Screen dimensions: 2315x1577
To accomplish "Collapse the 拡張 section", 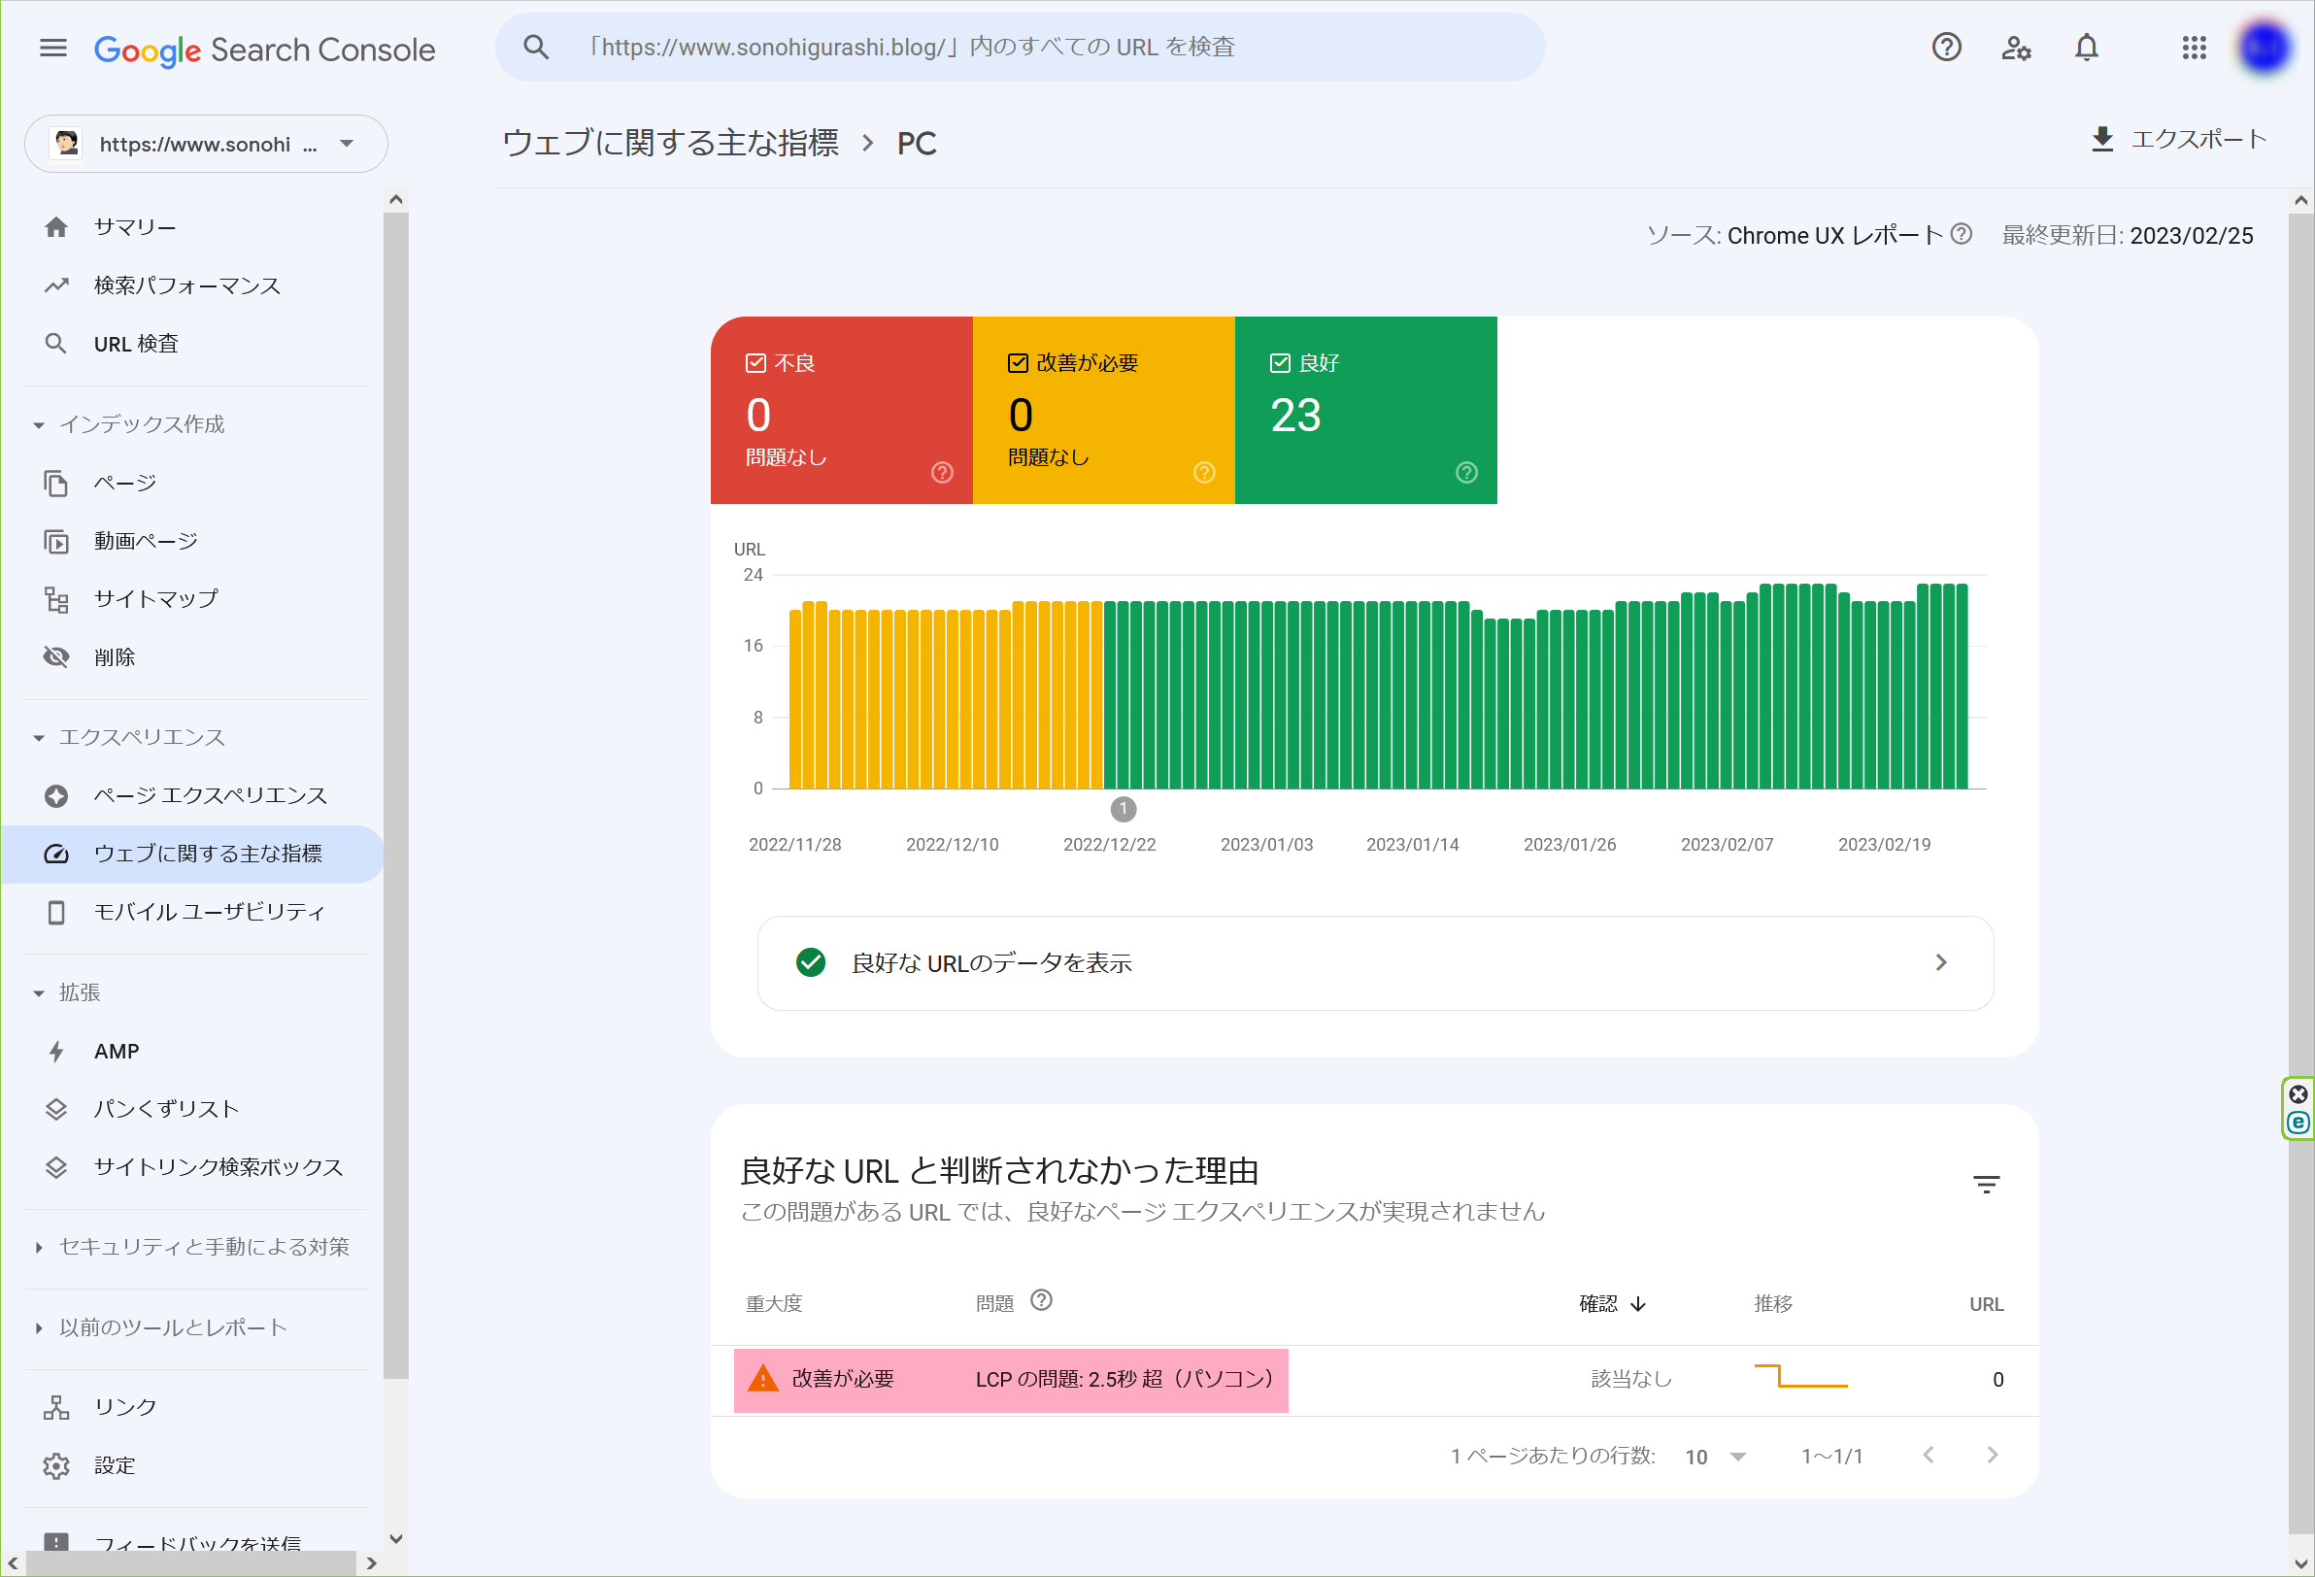I will click(38, 993).
